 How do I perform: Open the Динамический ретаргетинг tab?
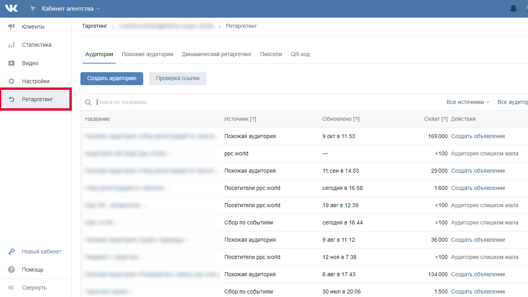(217, 54)
